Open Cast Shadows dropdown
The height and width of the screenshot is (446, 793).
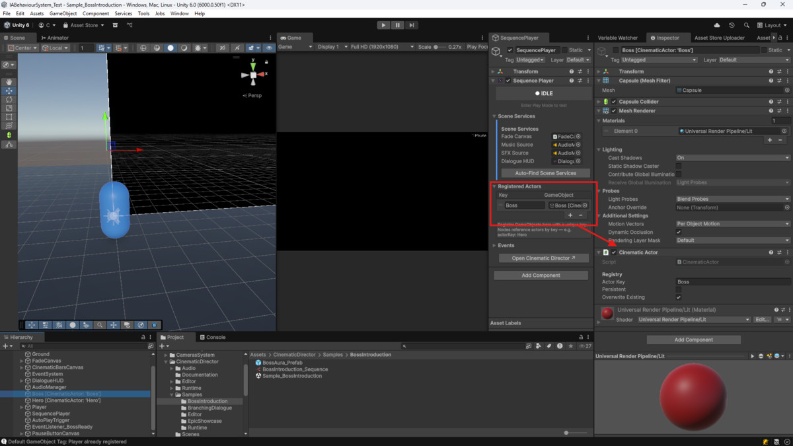[x=732, y=158]
